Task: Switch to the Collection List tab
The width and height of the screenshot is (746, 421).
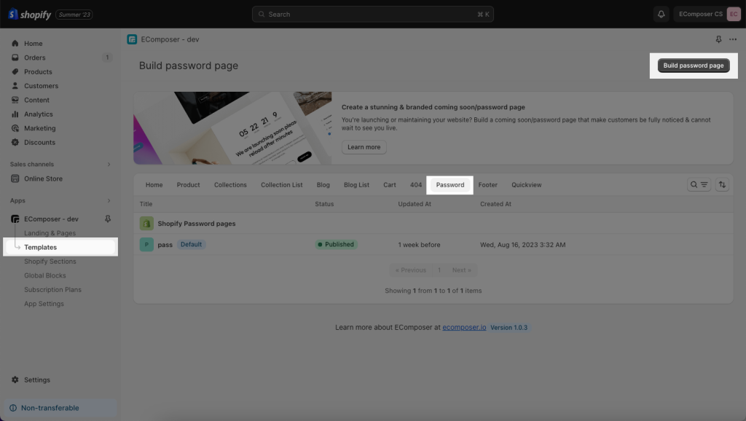Action: (282, 185)
